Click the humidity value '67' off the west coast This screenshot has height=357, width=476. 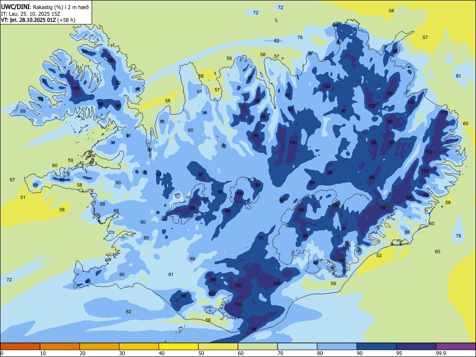pyautogui.click(x=12, y=180)
